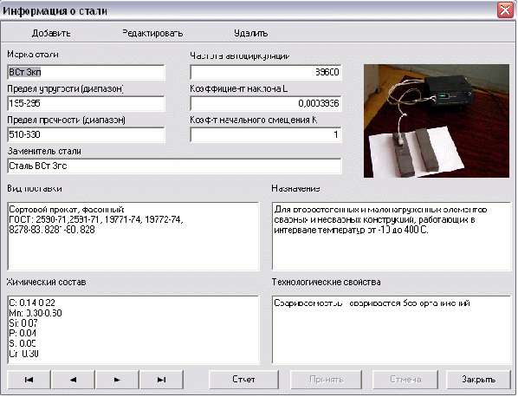Click the Частота автоциркуляции value field
Screen dimensions: 518x397
point(266,73)
